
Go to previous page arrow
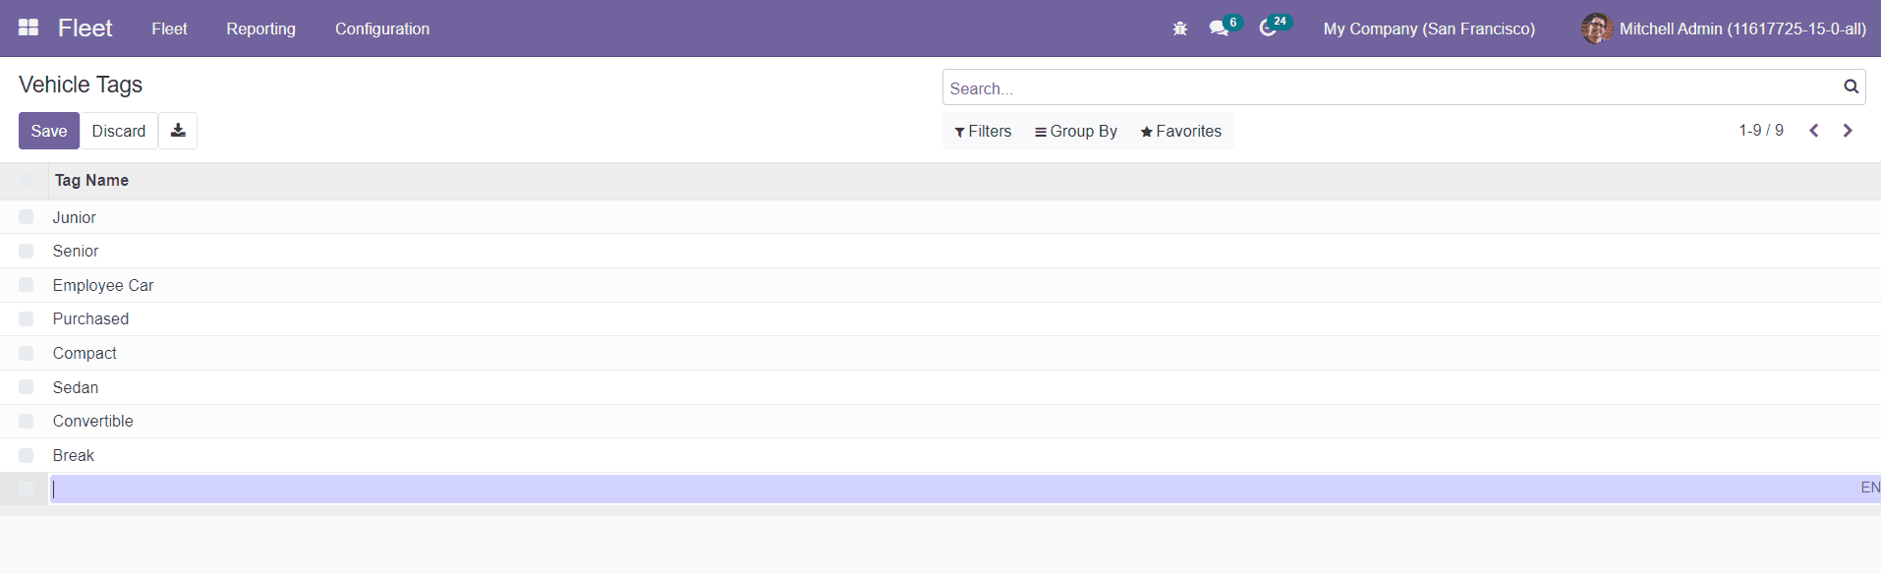tap(1814, 131)
